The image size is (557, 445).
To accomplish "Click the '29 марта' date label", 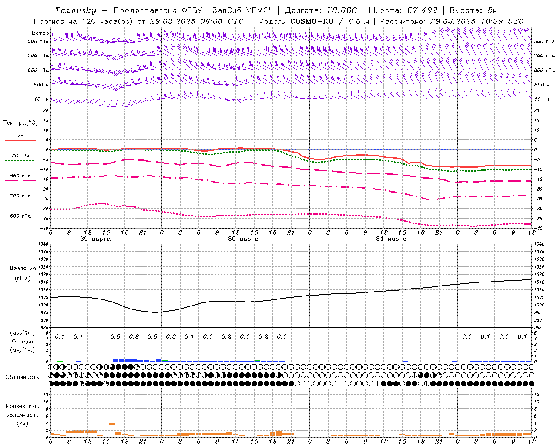I will point(95,239).
